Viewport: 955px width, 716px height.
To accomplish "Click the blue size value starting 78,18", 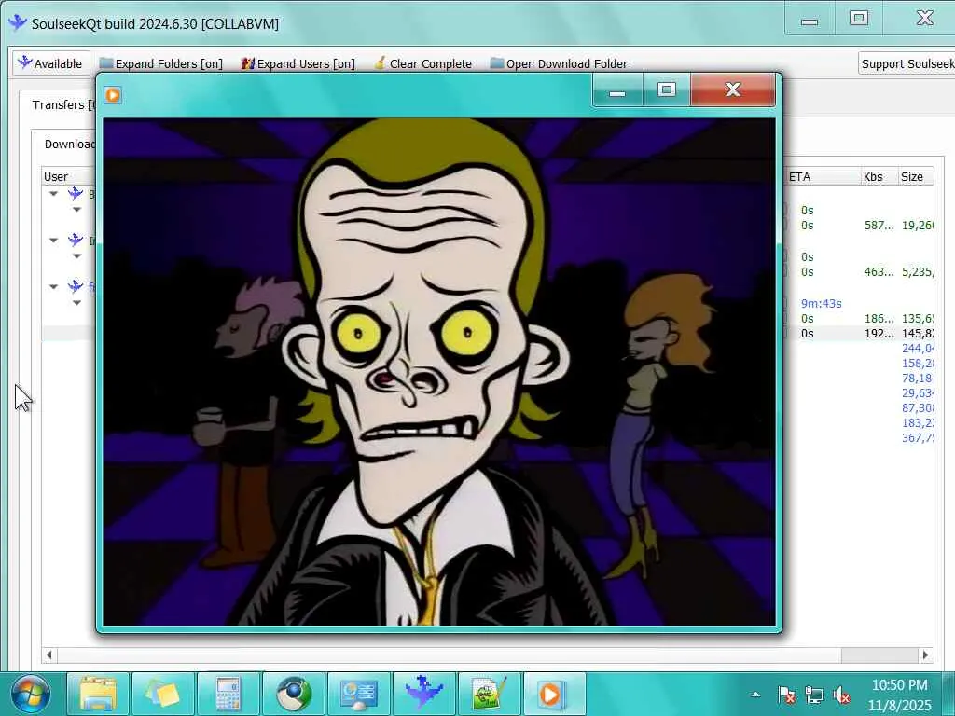I will click(918, 379).
